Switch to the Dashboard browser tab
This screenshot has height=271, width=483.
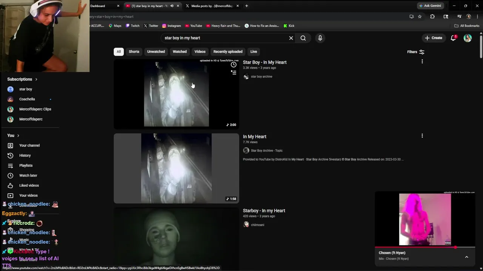click(x=102, y=6)
